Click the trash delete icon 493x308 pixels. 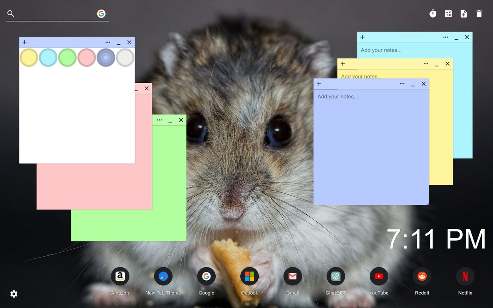(x=479, y=14)
